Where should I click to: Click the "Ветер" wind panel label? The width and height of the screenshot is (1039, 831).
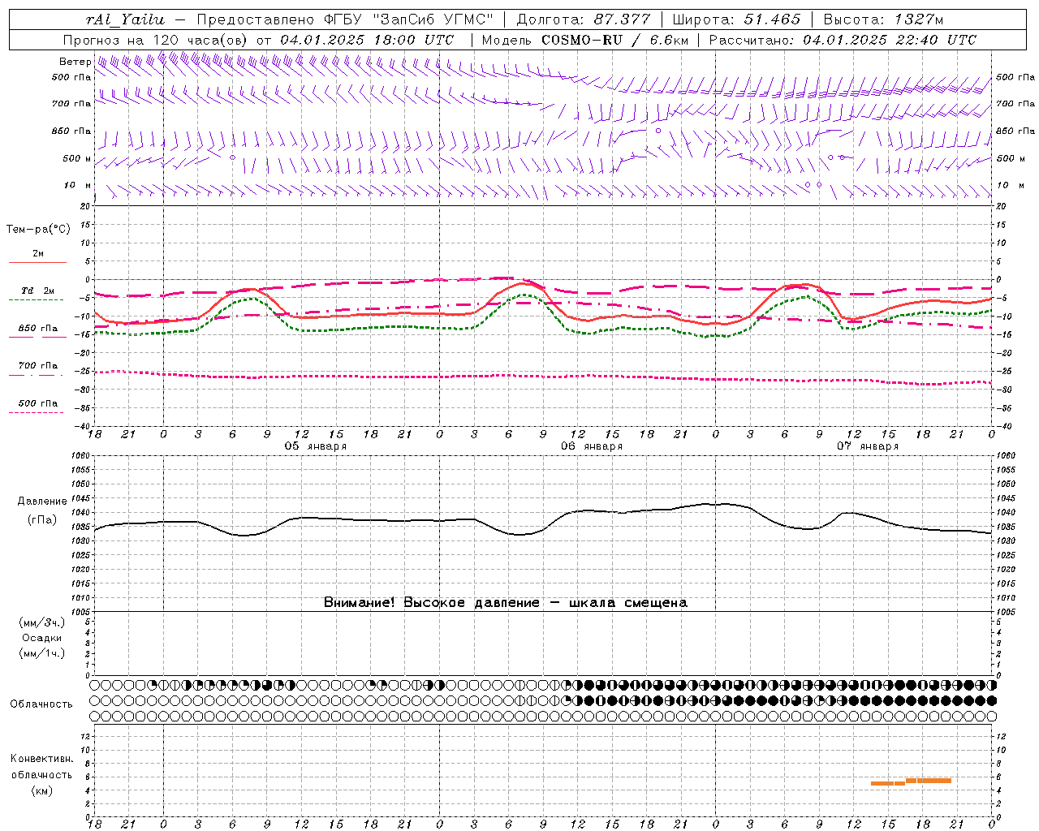[75, 62]
